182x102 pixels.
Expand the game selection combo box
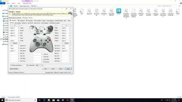[71, 18]
